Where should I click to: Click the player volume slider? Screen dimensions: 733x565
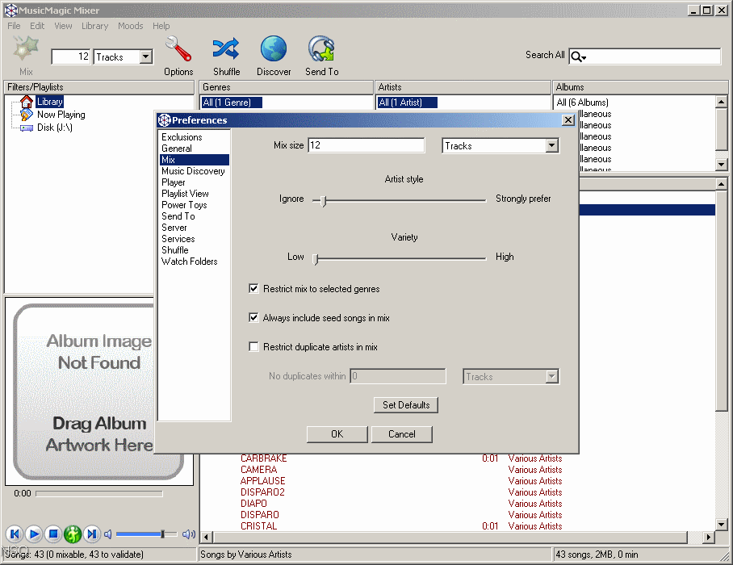point(146,534)
